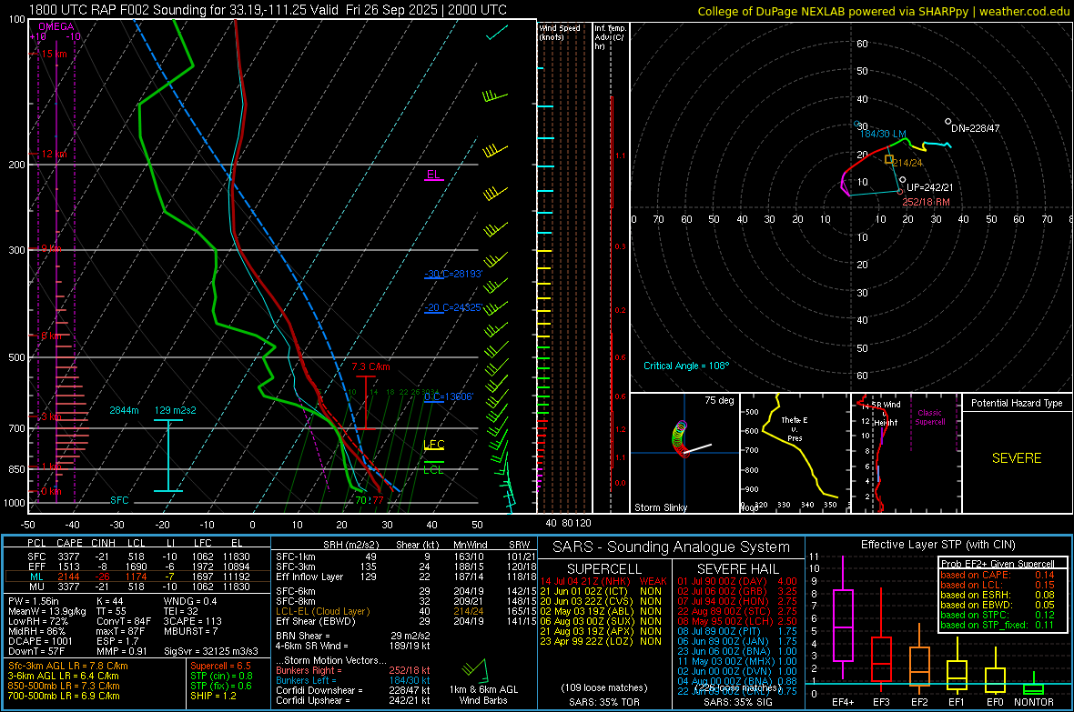Click the Sfc-3km AGL LR = 7.8 C/km line
Viewport: 1074px width, 712px height.
(68, 666)
